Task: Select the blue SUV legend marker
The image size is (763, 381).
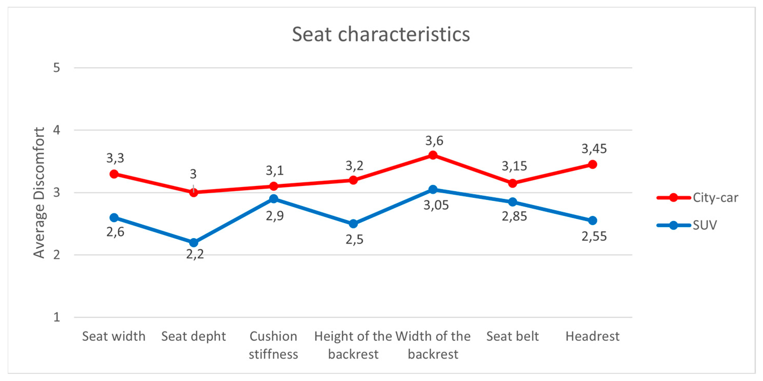Action: (x=673, y=225)
